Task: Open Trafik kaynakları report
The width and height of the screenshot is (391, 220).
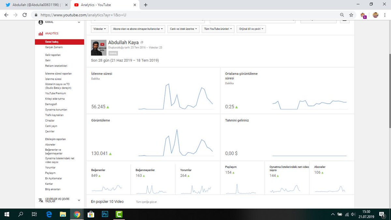Action: point(54,115)
